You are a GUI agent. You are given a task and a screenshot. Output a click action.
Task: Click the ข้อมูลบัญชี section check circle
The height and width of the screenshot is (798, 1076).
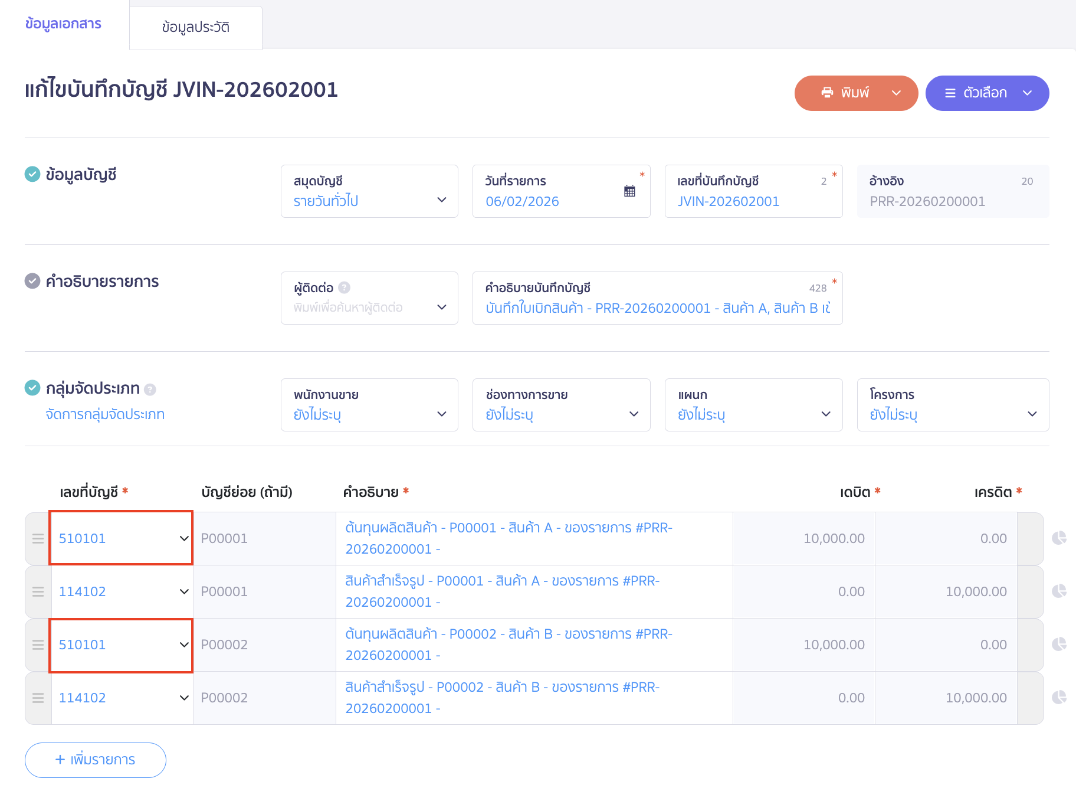(32, 174)
